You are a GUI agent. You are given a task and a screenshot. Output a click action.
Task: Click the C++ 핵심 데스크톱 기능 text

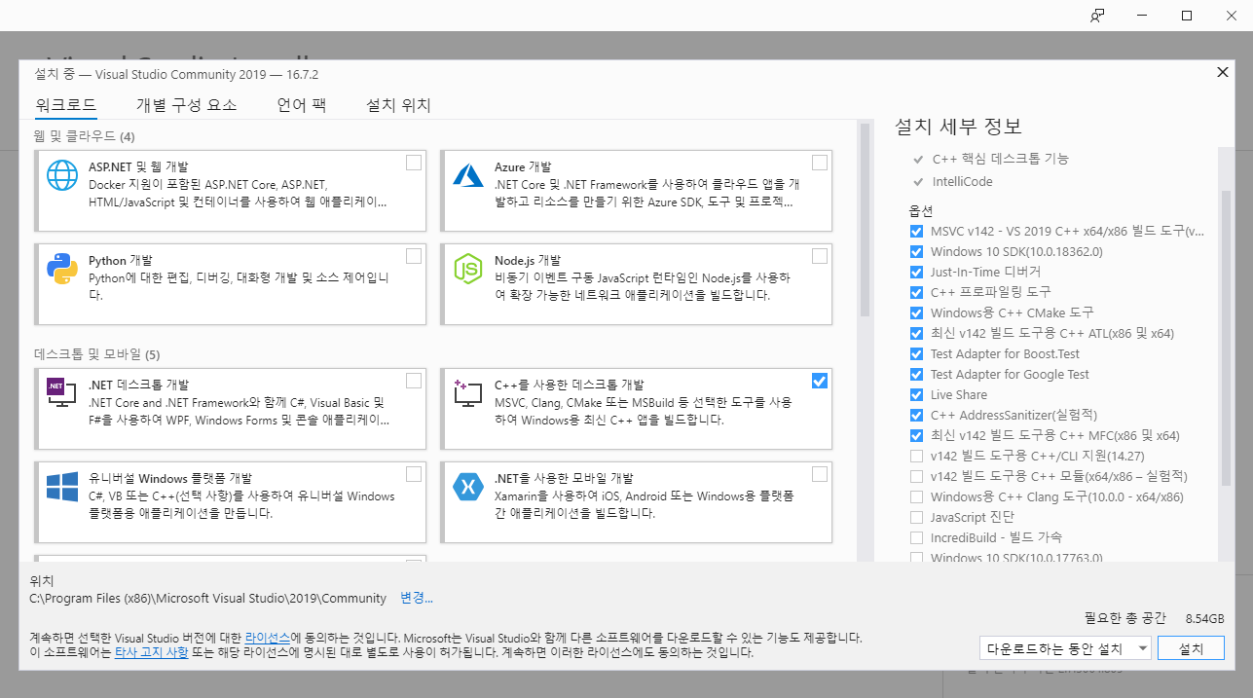[x=1001, y=159]
